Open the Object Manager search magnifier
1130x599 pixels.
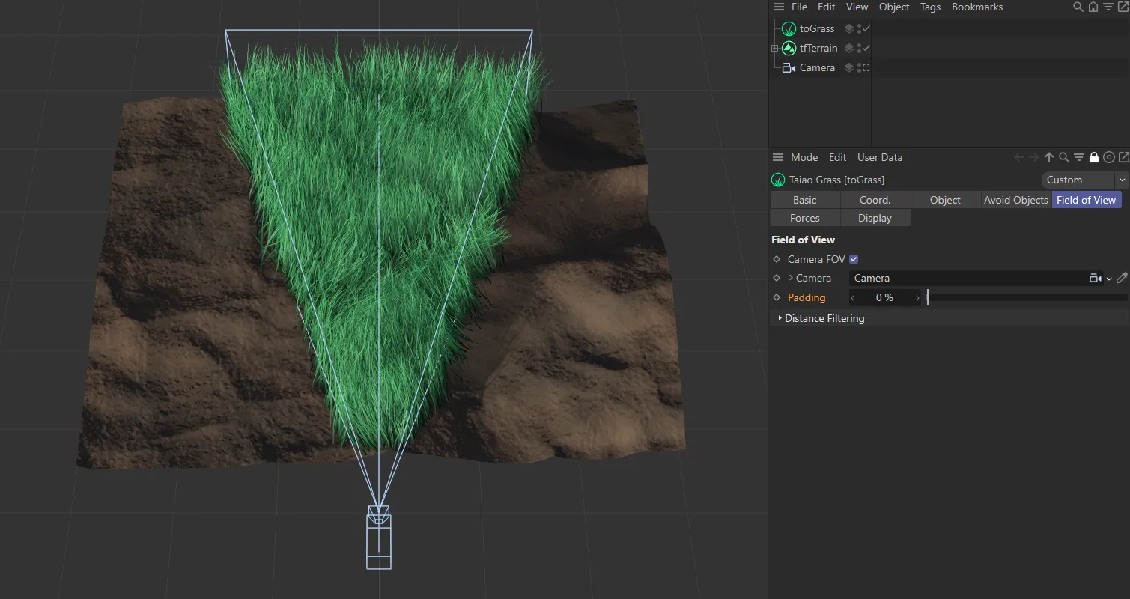[1077, 7]
